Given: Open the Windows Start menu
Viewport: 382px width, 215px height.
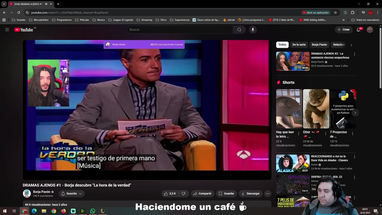Looking at the screenshot, I should 4,211.
